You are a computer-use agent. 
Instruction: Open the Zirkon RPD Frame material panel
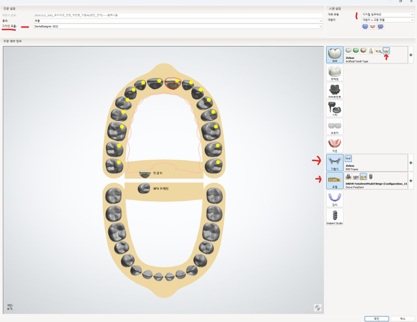(375, 163)
